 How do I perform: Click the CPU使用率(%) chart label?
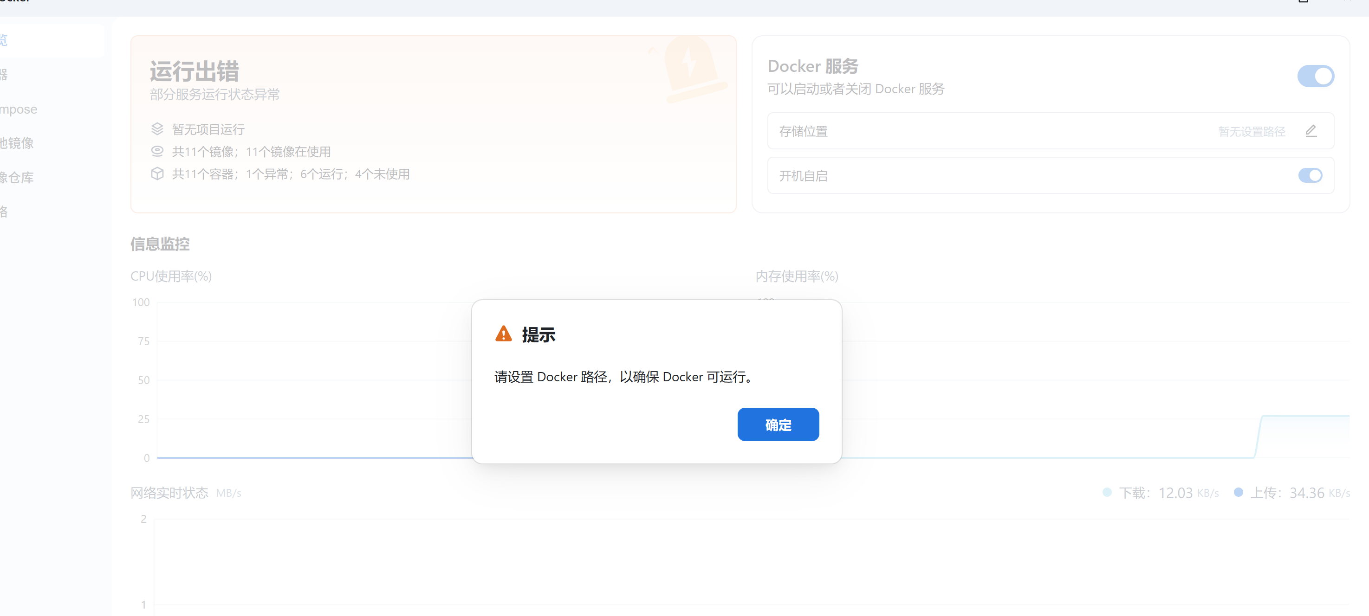(x=171, y=276)
